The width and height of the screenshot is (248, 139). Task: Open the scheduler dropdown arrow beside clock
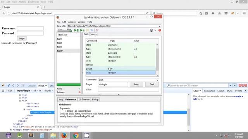(155, 30)
